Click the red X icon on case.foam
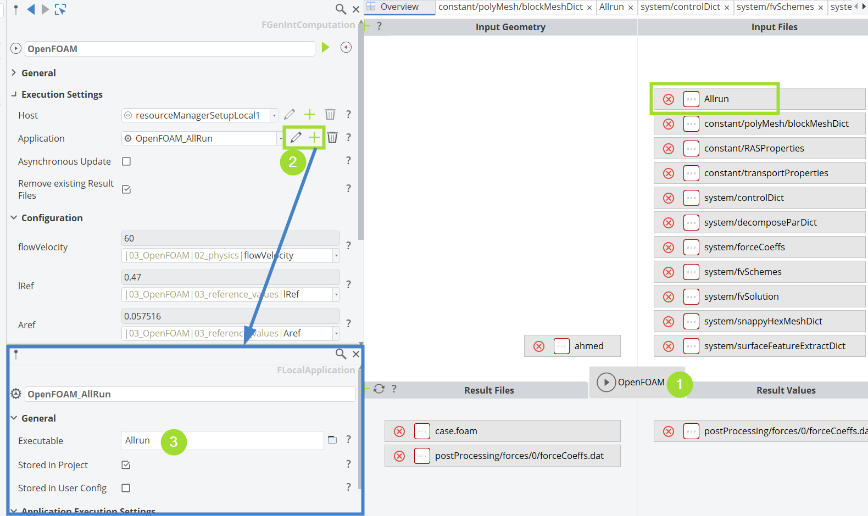 point(399,431)
